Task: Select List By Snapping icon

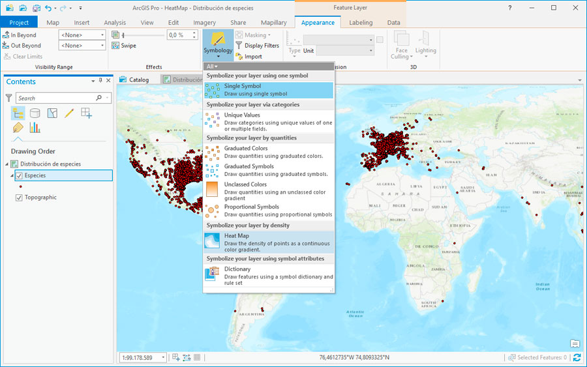Action: pos(87,113)
